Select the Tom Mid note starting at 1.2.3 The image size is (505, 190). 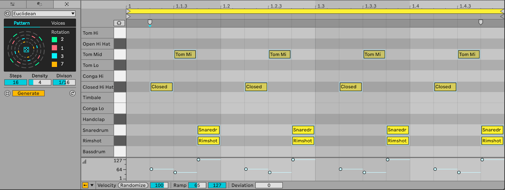click(x=280, y=54)
